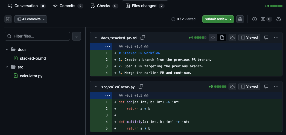Open the comments counter icon showing 0
Viewport: 286px width, 135px height.
click(x=266, y=19)
